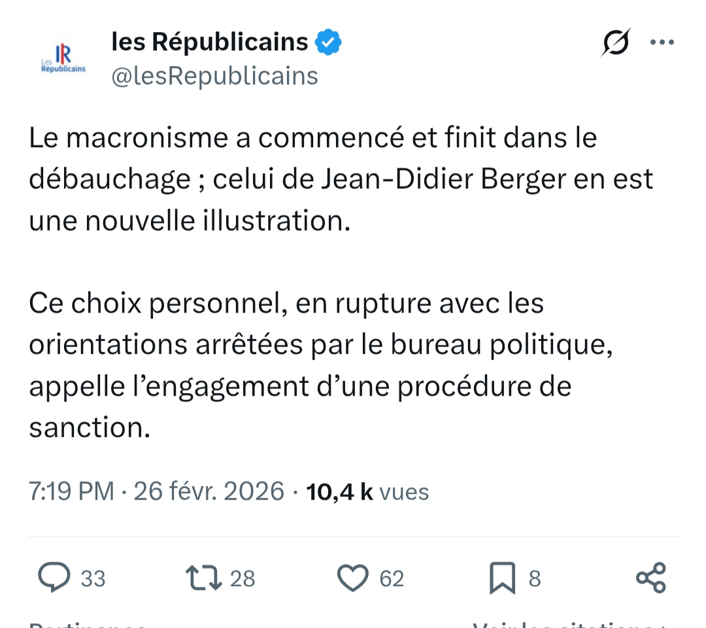Click the reply count 33
This screenshot has width=706, height=628.
coord(93,579)
